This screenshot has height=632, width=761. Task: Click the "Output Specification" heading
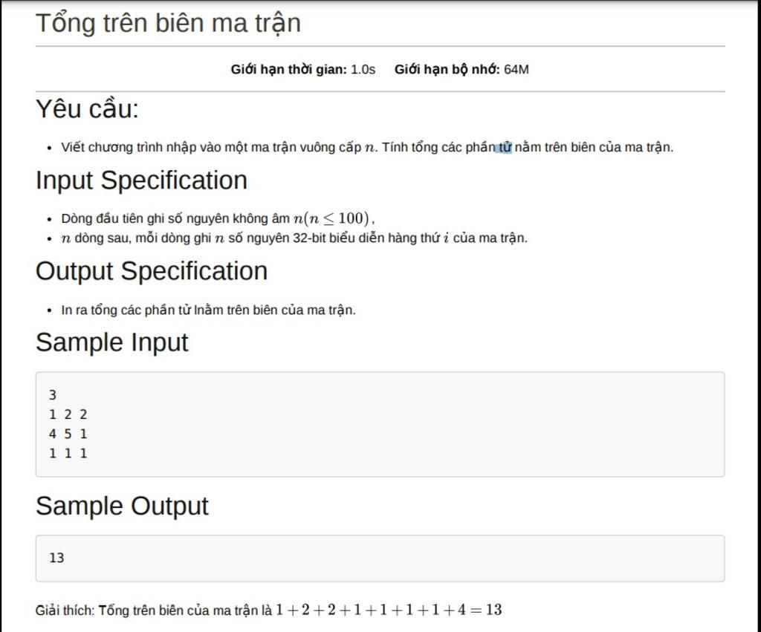tap(152, 271)
